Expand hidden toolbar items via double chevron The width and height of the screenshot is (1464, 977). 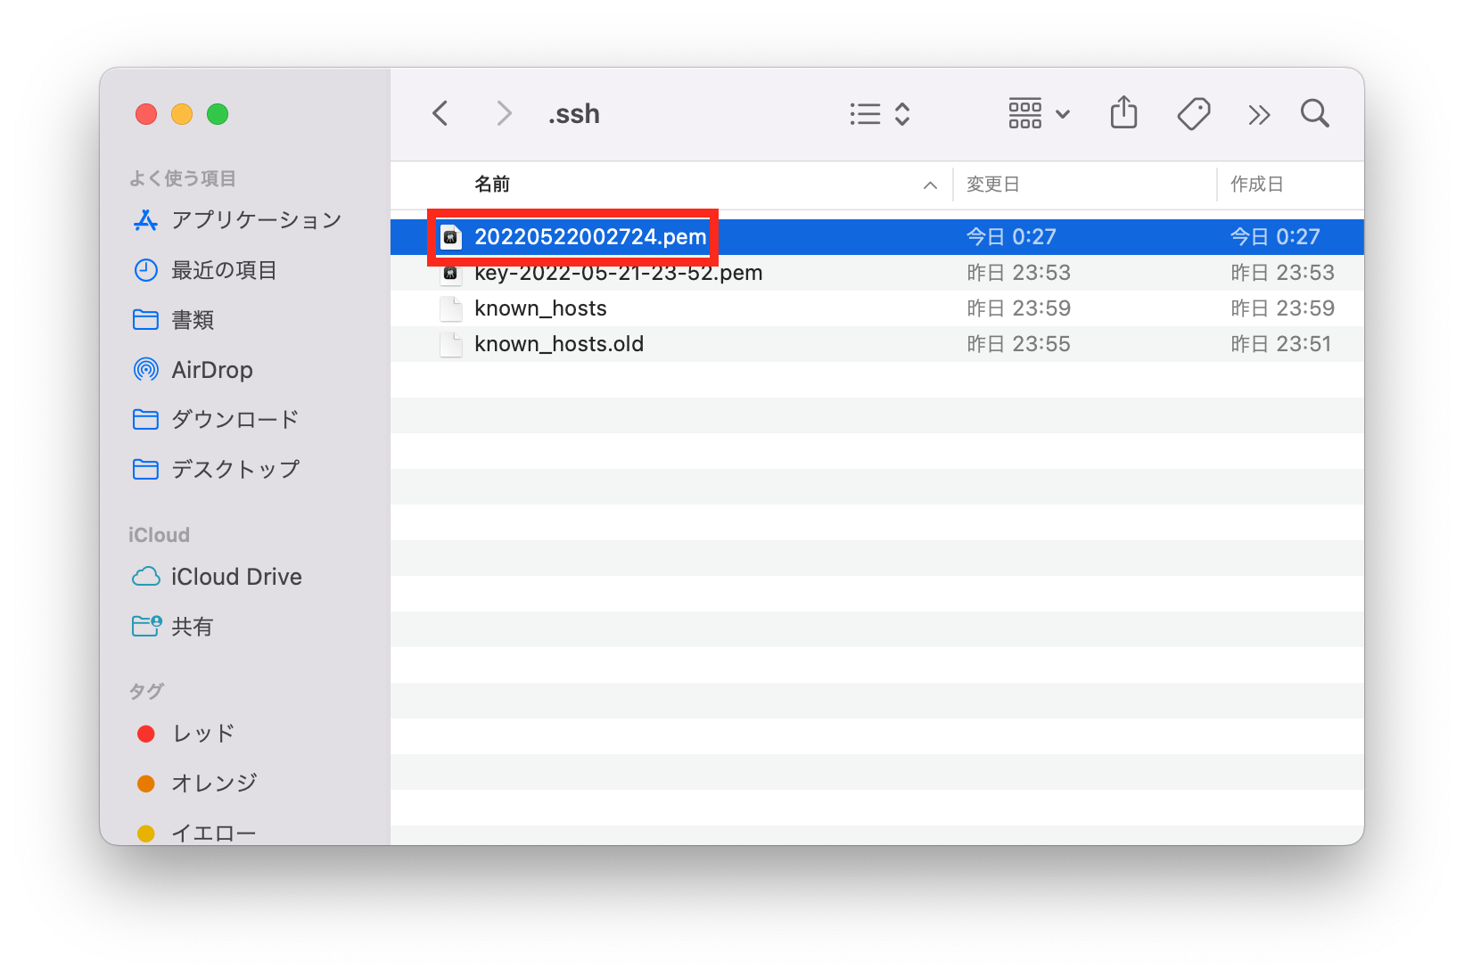point(1259,113)
